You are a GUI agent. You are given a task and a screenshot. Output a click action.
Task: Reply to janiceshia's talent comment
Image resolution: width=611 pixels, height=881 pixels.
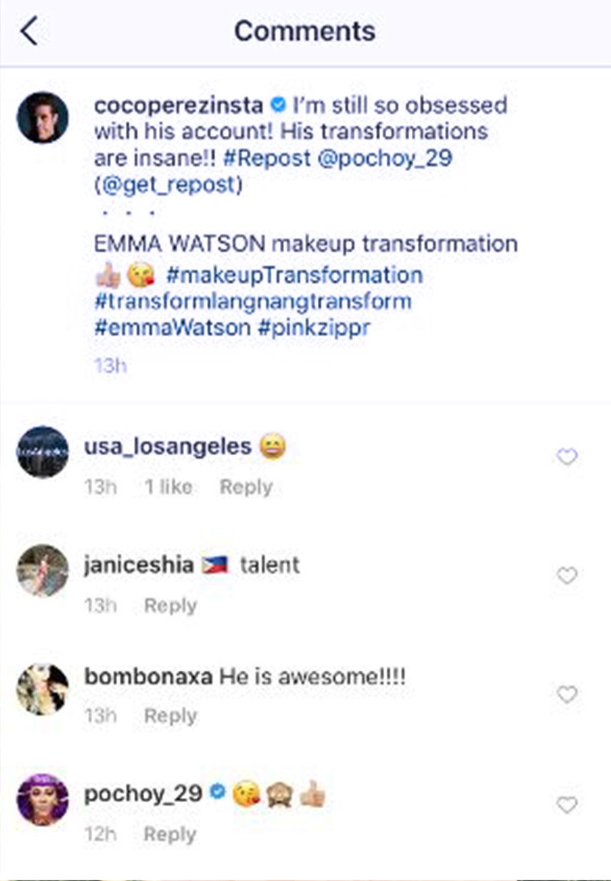pyautogui.click(x=170, y=605)
